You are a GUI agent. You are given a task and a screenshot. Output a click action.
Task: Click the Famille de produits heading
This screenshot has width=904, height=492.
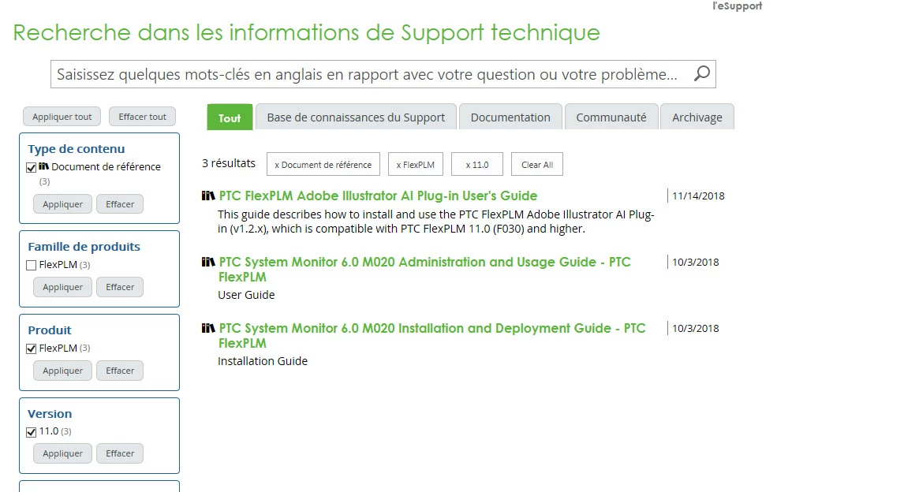tap(84, 247)
